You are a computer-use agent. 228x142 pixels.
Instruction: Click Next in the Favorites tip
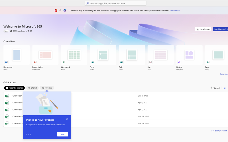coord(62,134)
